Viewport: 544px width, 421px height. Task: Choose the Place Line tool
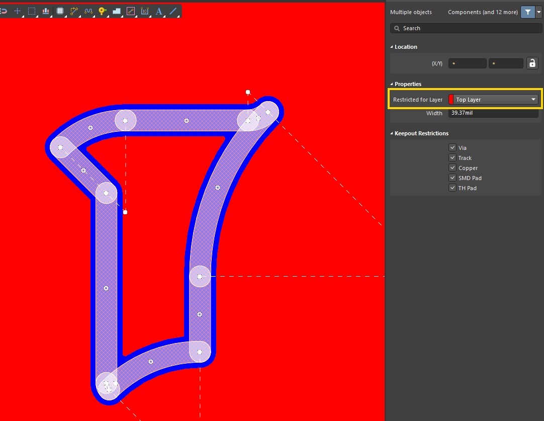[x=173, y=11]
